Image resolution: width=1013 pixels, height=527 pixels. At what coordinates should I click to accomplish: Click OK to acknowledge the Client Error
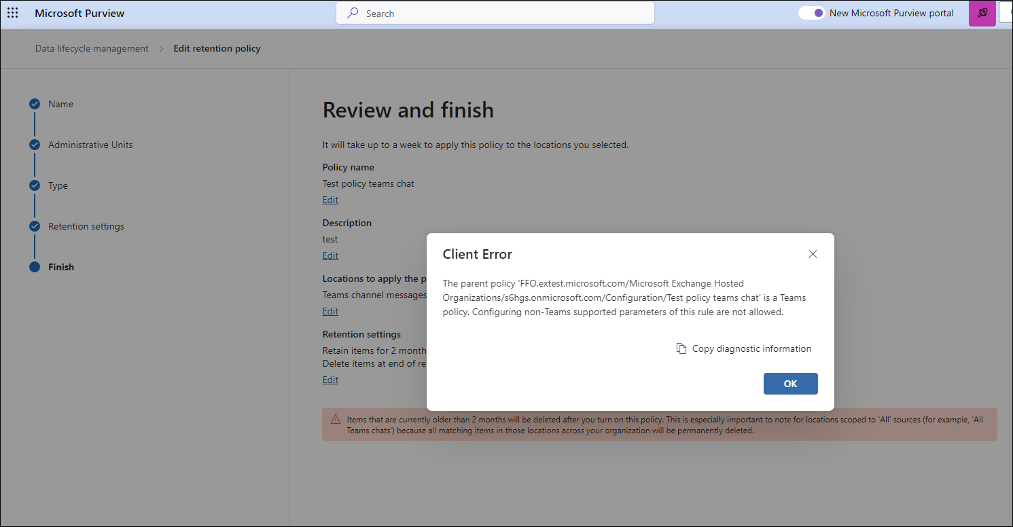(x=790, y=383)
